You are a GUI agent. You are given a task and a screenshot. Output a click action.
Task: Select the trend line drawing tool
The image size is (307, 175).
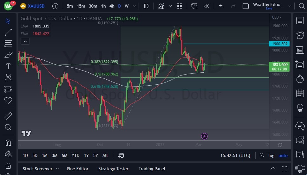tap(8, 32)
